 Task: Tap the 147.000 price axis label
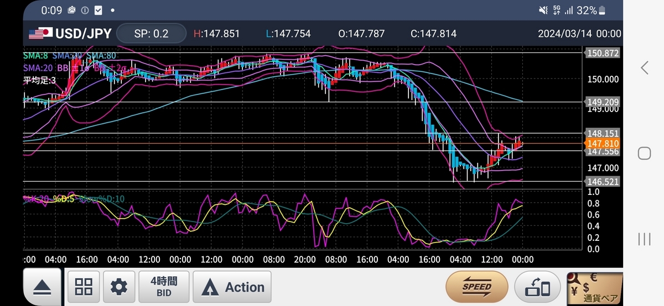coord(602,168)
